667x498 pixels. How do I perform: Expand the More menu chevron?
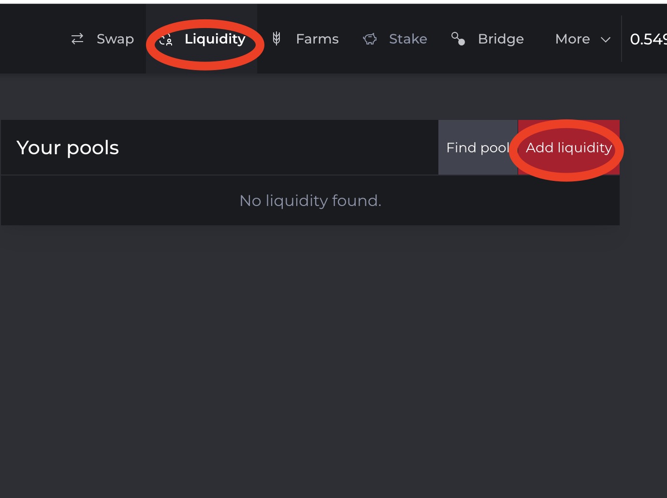606,40
